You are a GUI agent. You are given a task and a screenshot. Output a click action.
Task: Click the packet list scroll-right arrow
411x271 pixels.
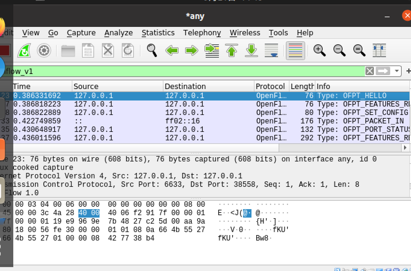pos(405,148)
